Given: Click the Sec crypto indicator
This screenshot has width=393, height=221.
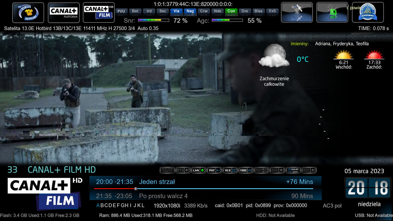Looking at the screenshot, I should 163,11.
